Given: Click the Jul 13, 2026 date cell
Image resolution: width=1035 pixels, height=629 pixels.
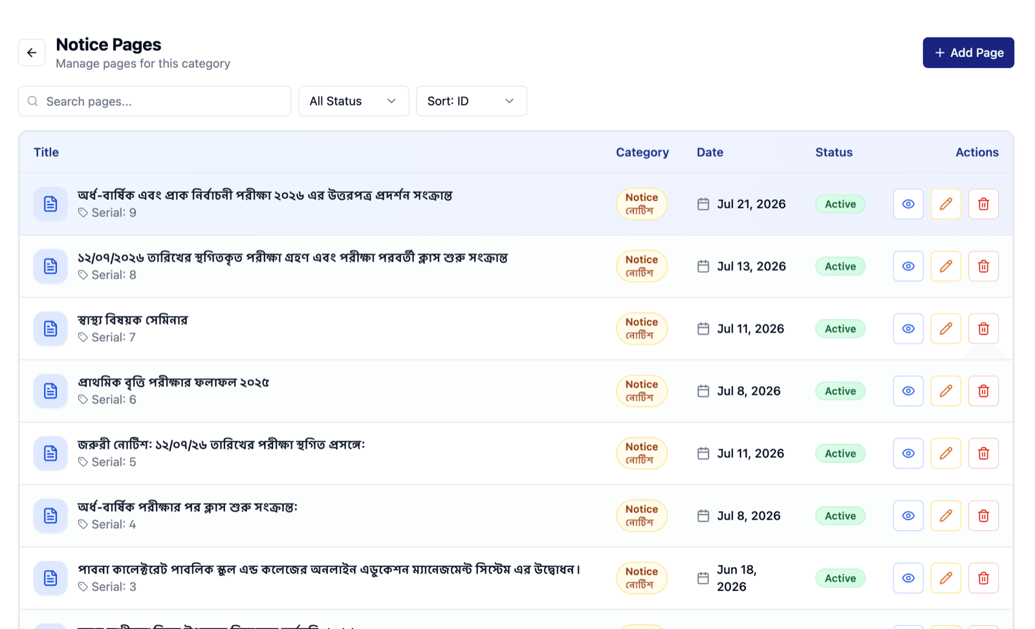Looking at the screenshot, I should click(x=742, y=266).
